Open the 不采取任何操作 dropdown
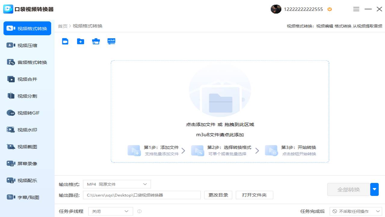385x217 pixels. pos(356,211)
